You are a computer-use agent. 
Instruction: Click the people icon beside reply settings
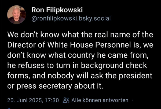pos(66,100)
